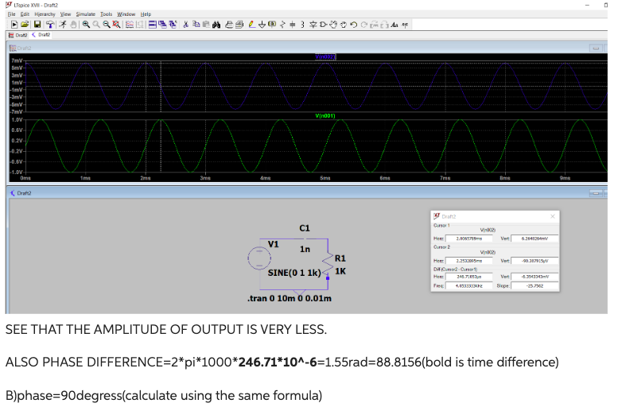Click the C1 capacitor label
The image size is (618, 411).
point(305,228)
